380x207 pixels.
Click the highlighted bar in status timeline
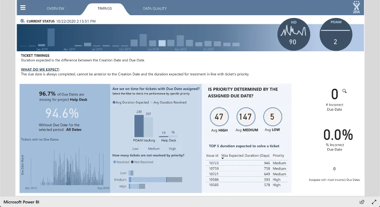(x=162, y=43)
